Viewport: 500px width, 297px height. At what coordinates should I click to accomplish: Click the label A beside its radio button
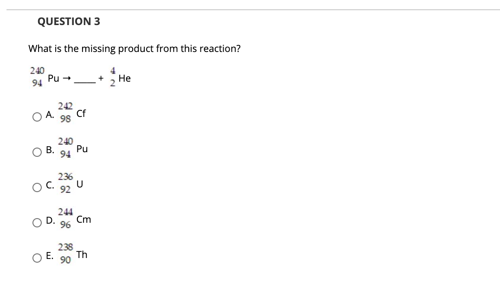pos(48,115)
